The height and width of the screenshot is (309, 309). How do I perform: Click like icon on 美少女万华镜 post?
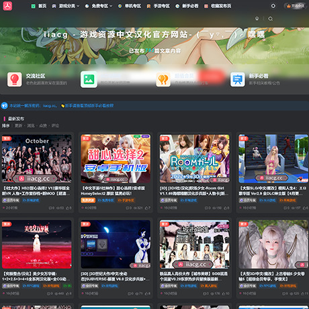click(x=69, y=294)
